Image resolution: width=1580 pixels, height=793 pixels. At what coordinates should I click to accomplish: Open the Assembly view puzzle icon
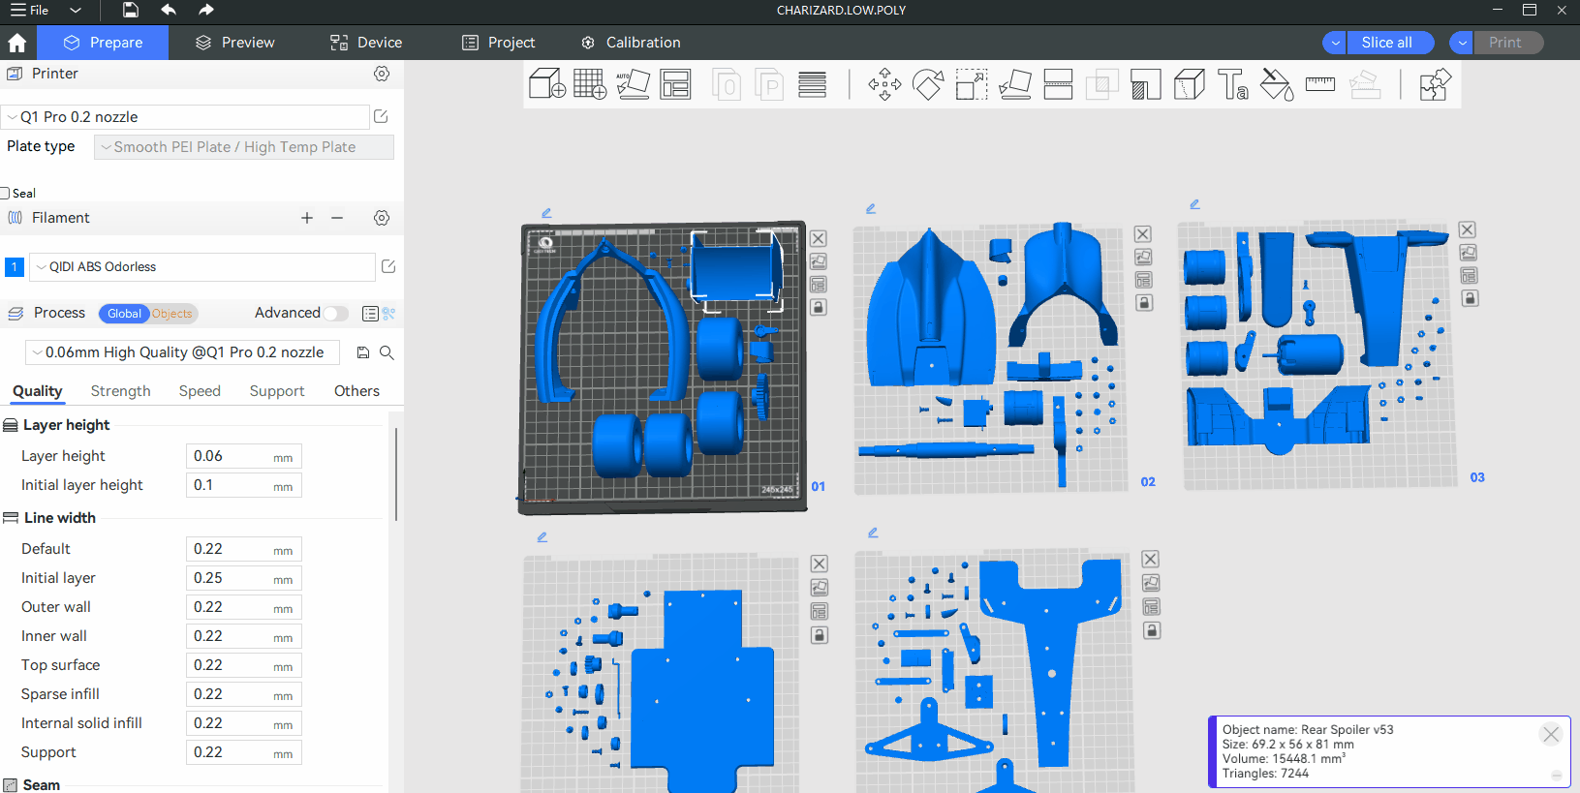1435,84
